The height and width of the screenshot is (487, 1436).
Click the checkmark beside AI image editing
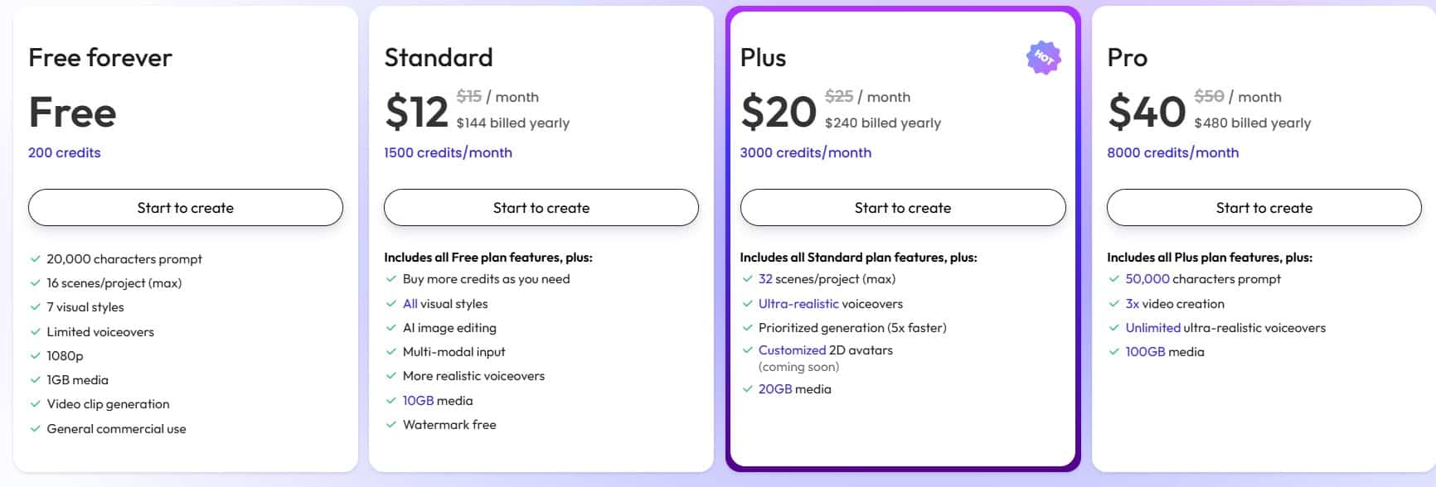click(390, 327)
